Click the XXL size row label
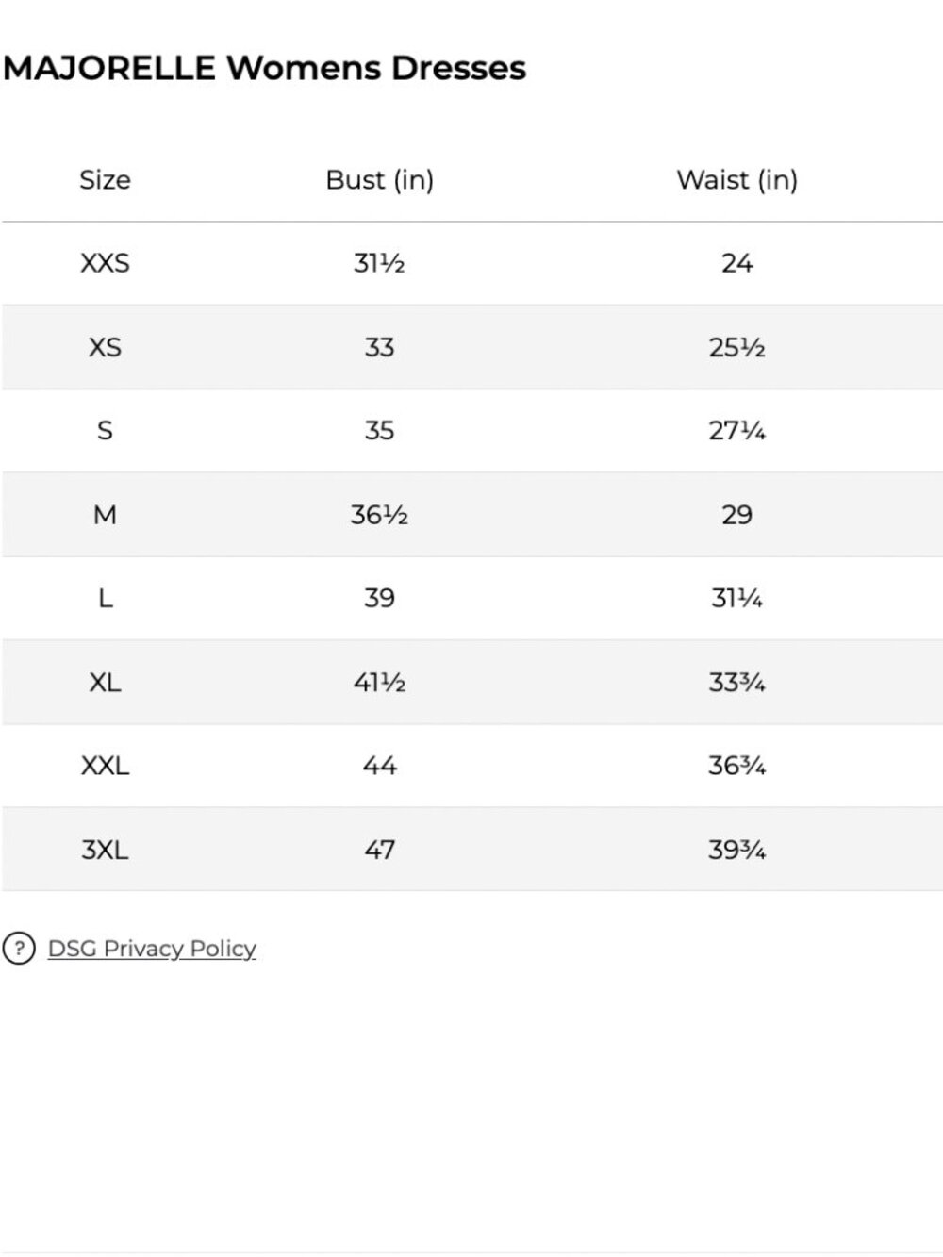The height and width of the screenshot is (1257, 943). [x=105, y=766]
